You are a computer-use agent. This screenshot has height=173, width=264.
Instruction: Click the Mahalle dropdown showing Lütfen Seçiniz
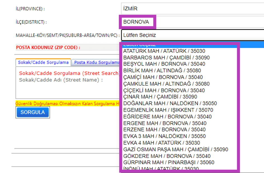(x=192, y=35)
